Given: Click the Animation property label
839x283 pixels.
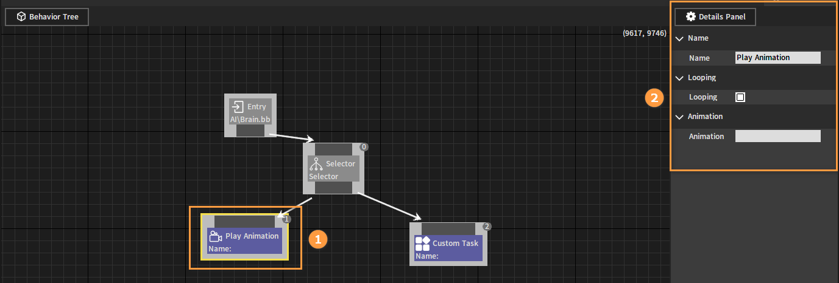Looking at the screenshot, I should (x=707, y=136).
